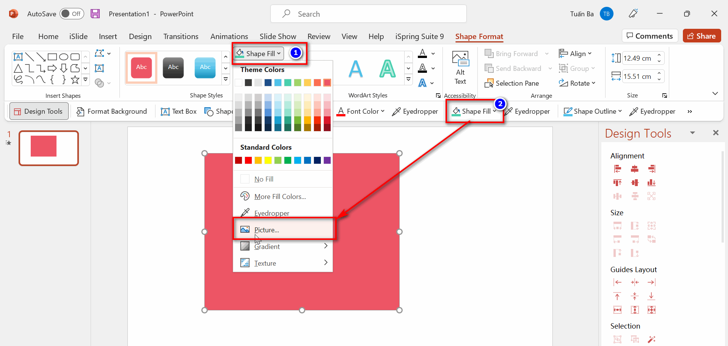Choose Eyedropper in the fill menu
Viewport: 728px width, 346px height.
[283, 213]
